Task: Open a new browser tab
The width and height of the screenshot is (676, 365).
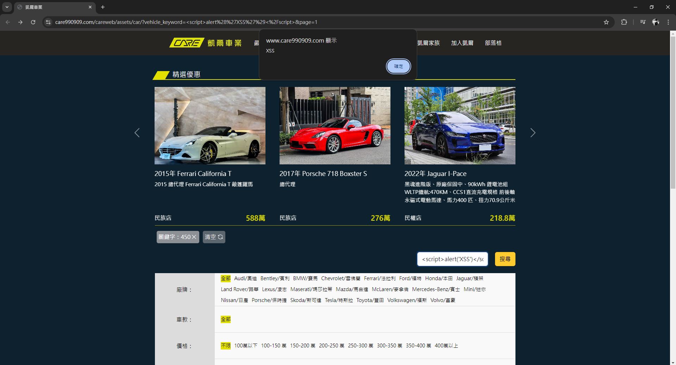Action: pos(103,7)
